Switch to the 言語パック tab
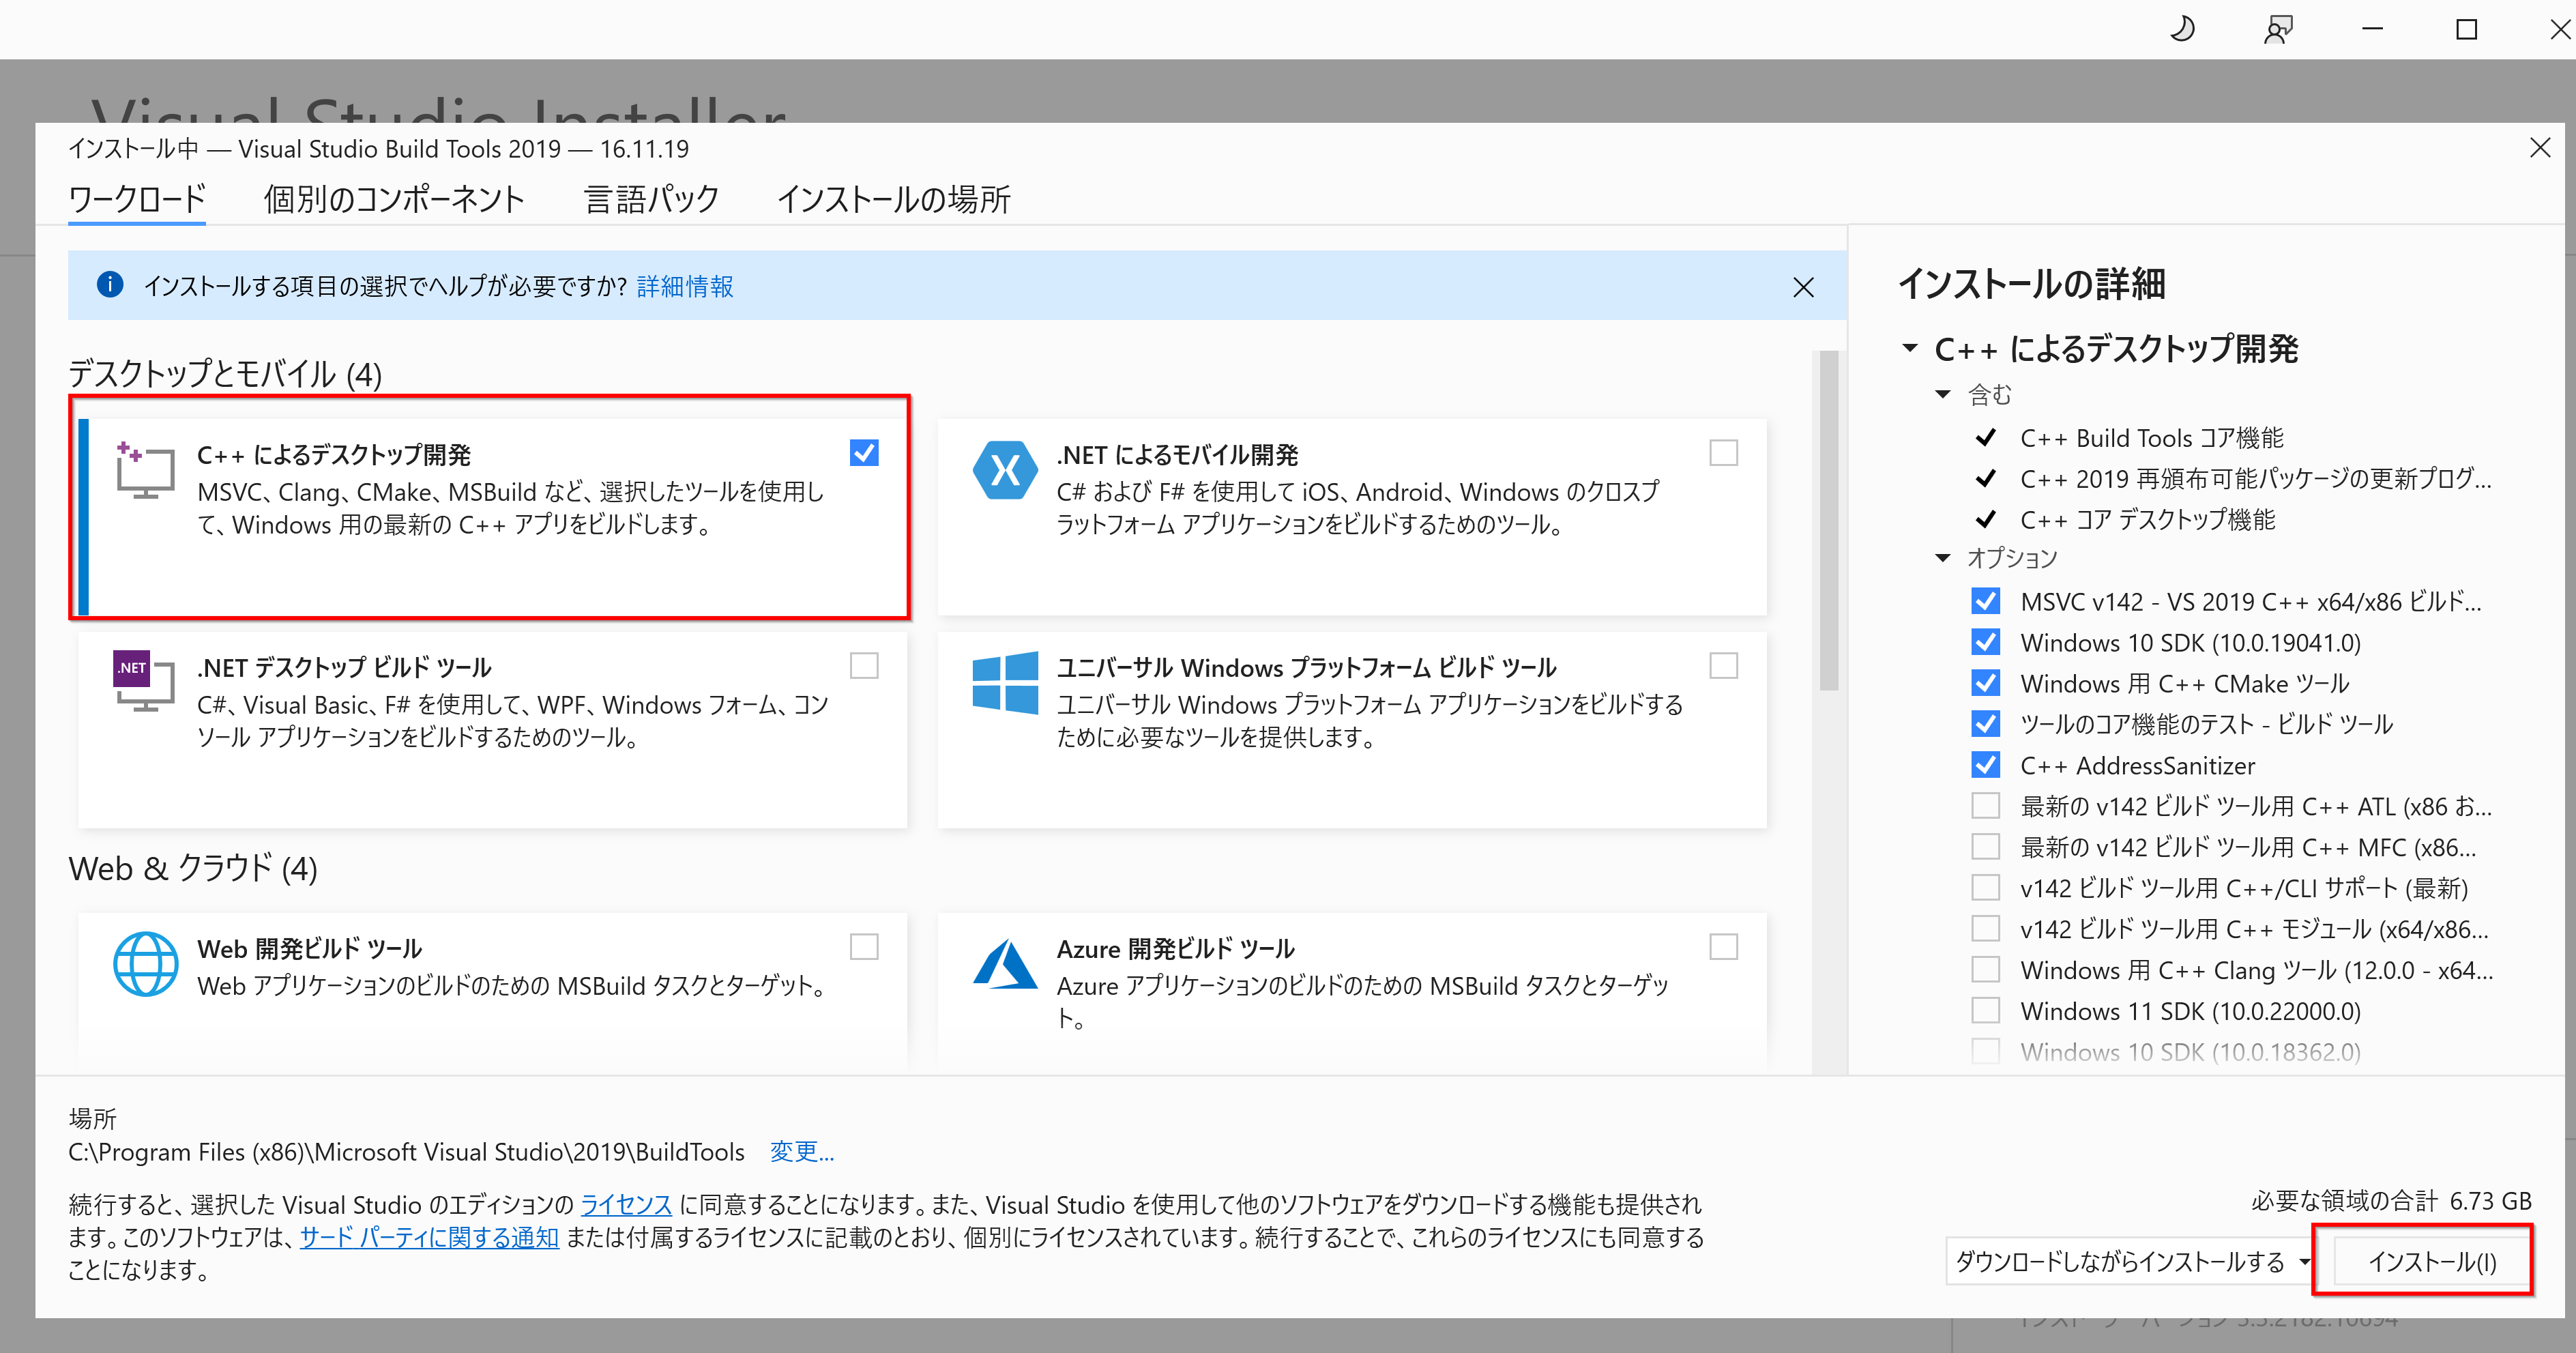This screenshot has width=2576, height=1353. (x=651, y=199)
